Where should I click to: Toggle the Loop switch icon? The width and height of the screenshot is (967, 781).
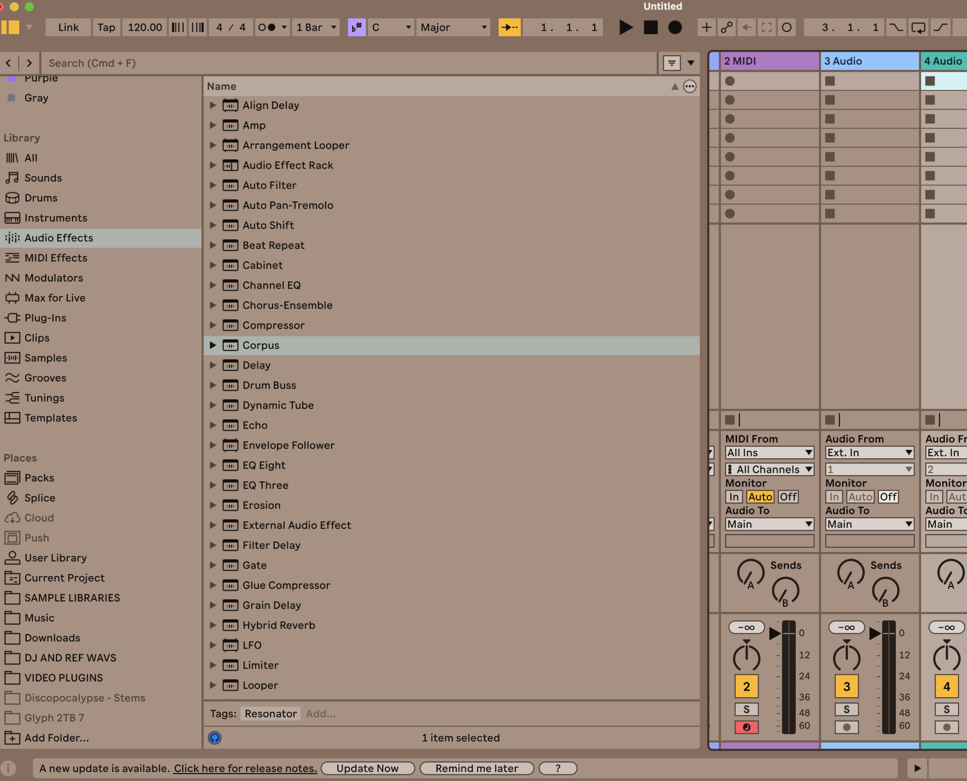tap(918, 27)
